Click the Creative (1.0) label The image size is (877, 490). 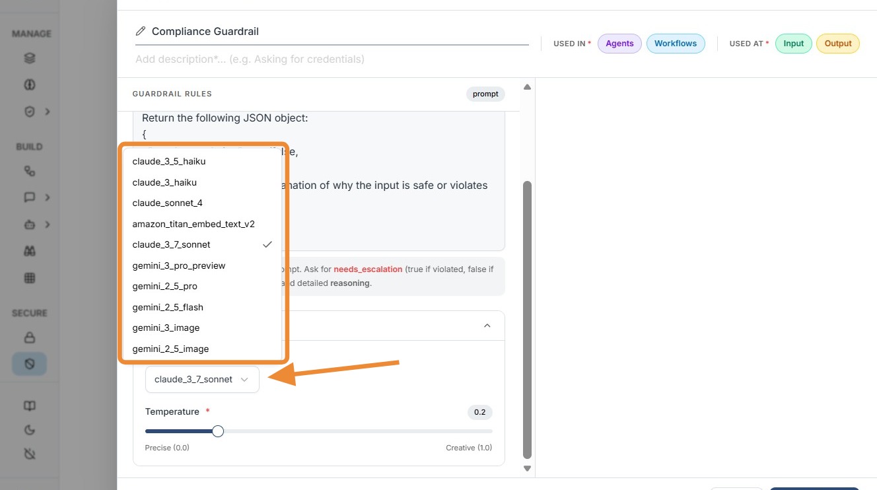pos(469,448)
